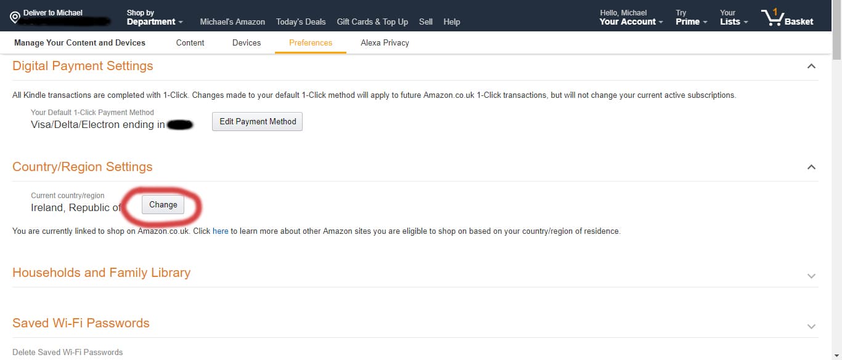Image resolution: width=842 pixels, height=360 pixels.
Task: Collapse the Country/Region Settings section
Action: pyautogui.click(x=811, y=167)
